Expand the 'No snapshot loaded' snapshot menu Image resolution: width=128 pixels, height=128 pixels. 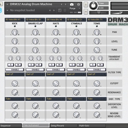[x=7, y=10]
